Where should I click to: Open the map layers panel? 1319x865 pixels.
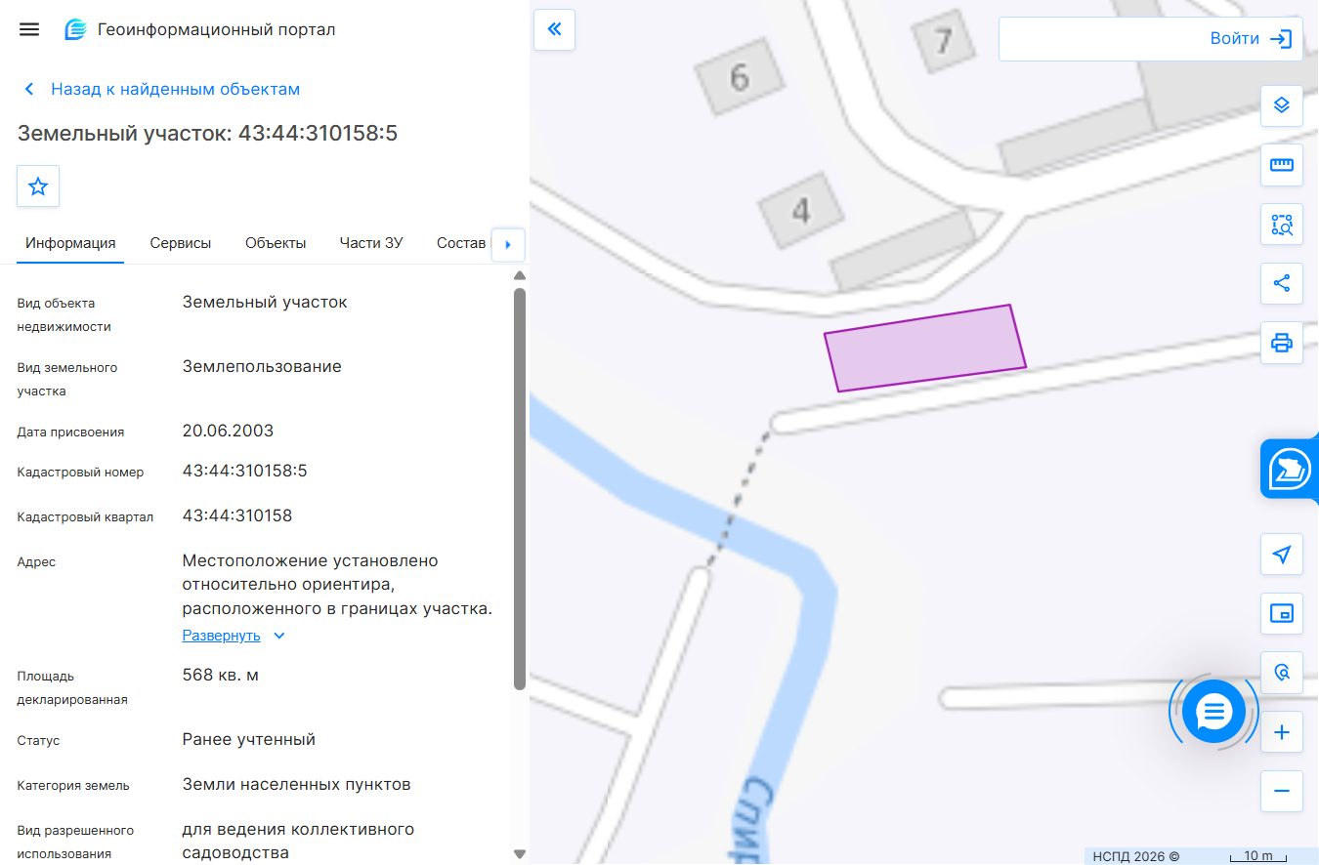click(x=1282, y=105)
